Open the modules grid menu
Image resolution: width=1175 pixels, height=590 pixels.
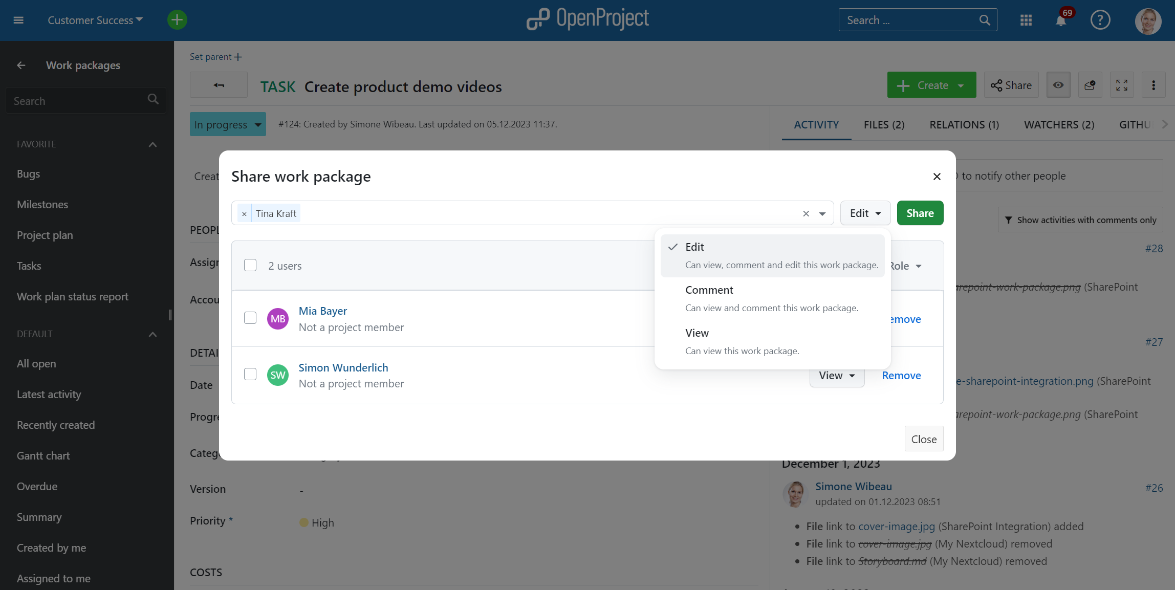1026,20
